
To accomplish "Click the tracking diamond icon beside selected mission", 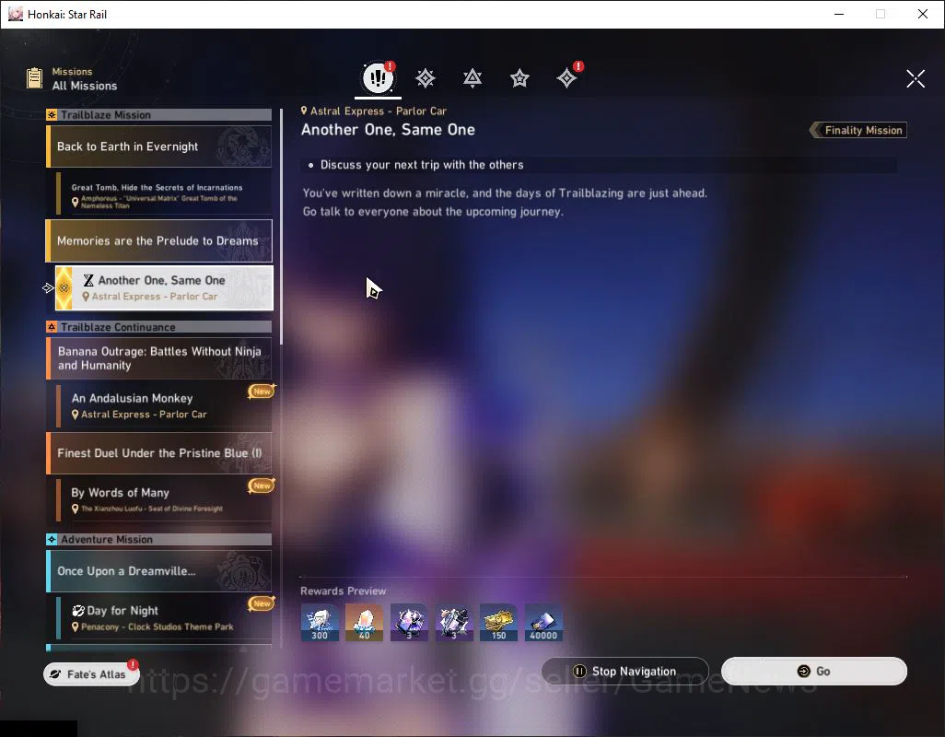I will pyautogui.click(x=48, y=288).
